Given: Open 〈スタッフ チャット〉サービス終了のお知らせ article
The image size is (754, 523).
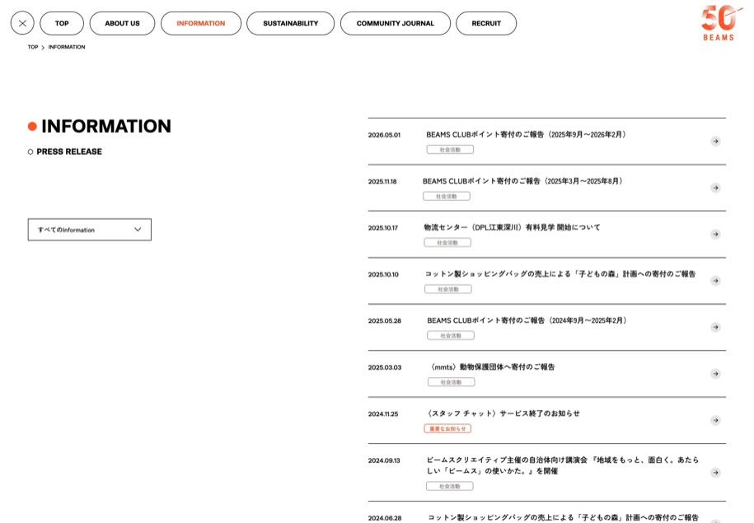Looking at the screenshot, I should point(503,413).
